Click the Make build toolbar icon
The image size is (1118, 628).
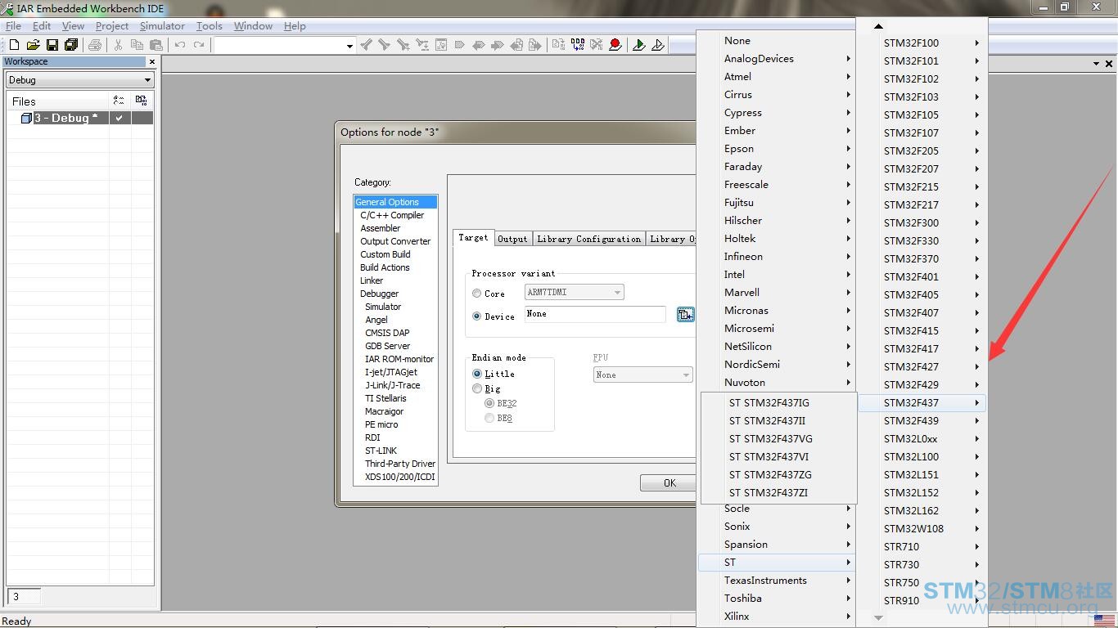pyautogui.click(x=578, y=45)
